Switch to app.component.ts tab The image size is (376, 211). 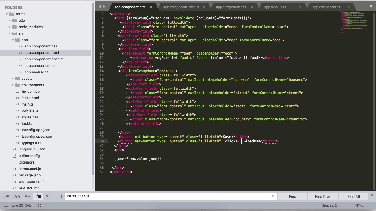[326, 7]
